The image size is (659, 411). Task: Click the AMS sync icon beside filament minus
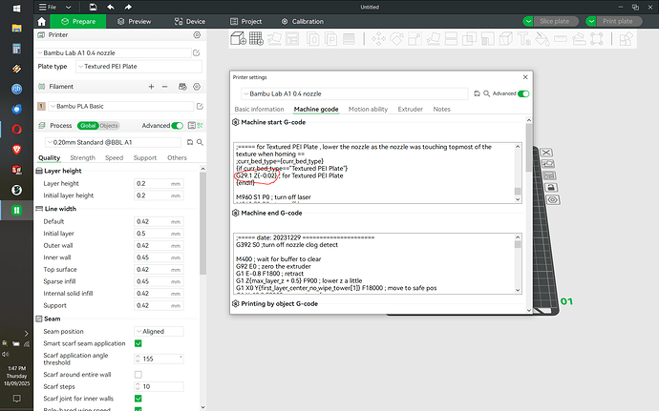(x=182, y=87)
